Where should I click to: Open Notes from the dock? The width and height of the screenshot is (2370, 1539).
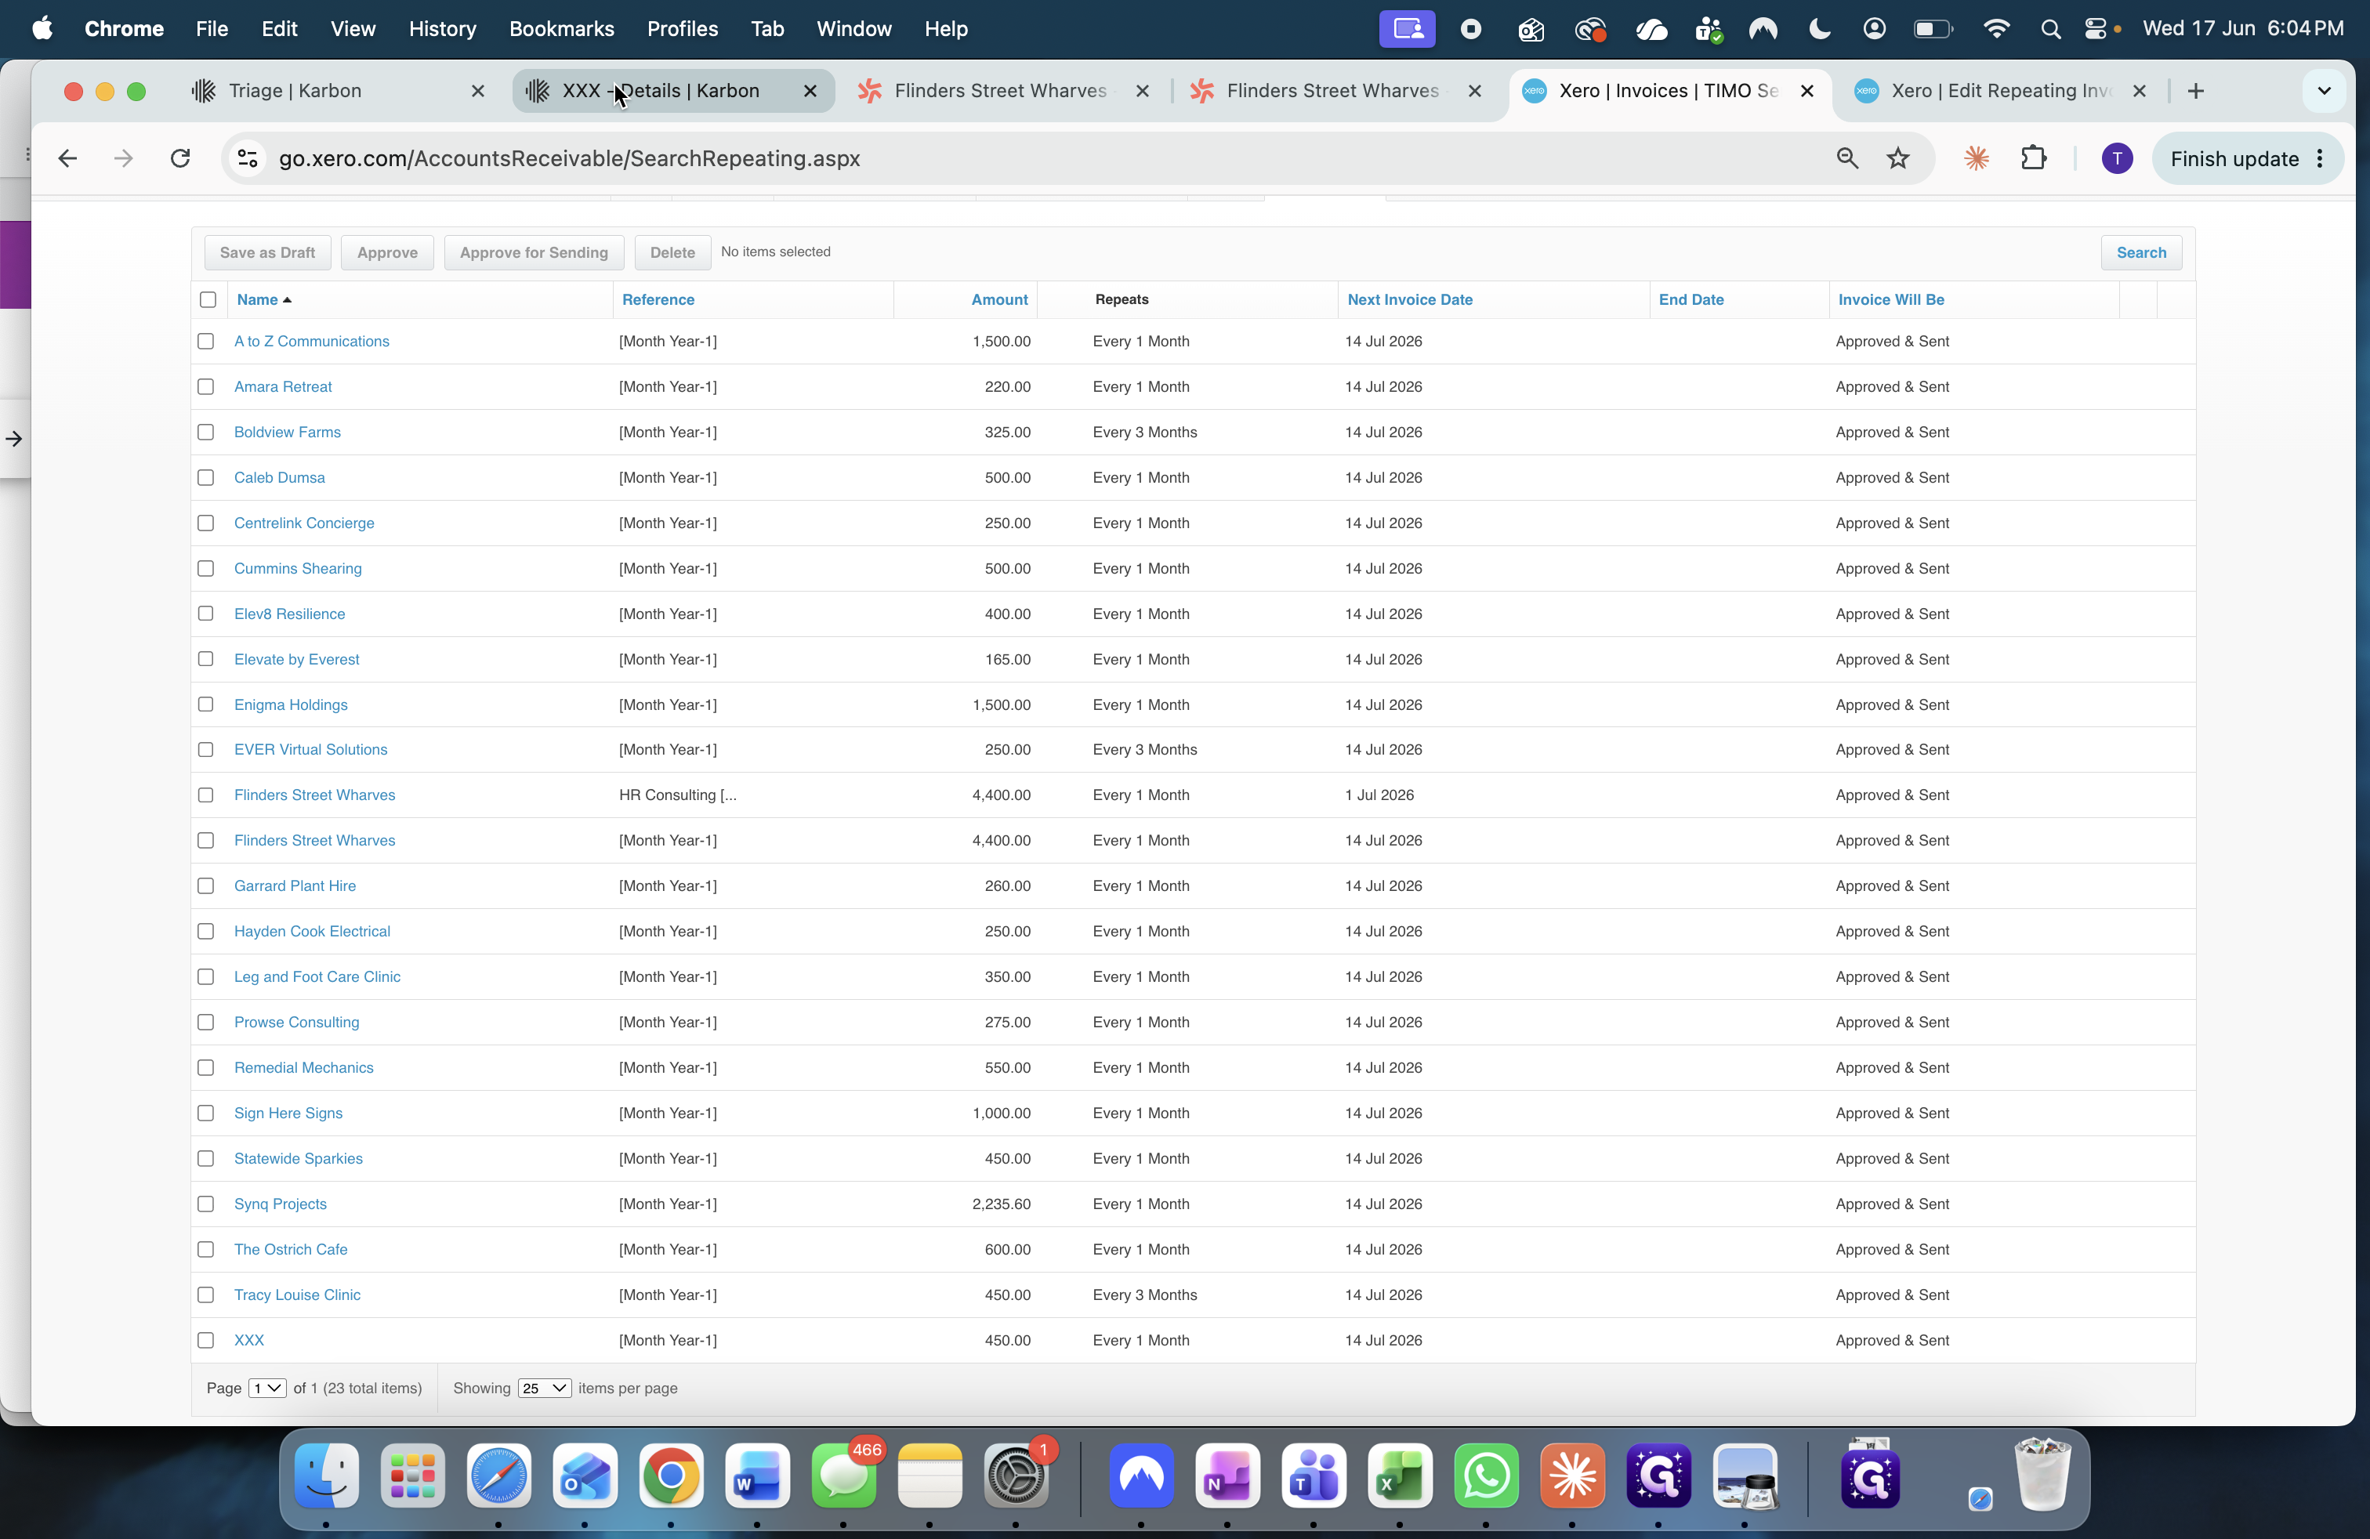(929, 1476)
